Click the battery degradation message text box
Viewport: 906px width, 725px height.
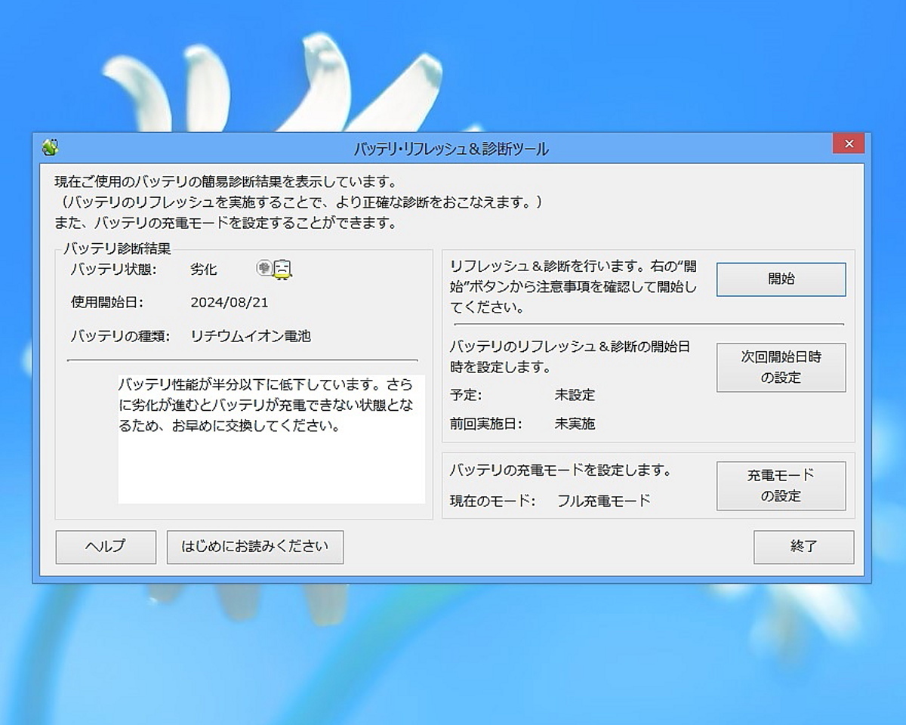271,439
